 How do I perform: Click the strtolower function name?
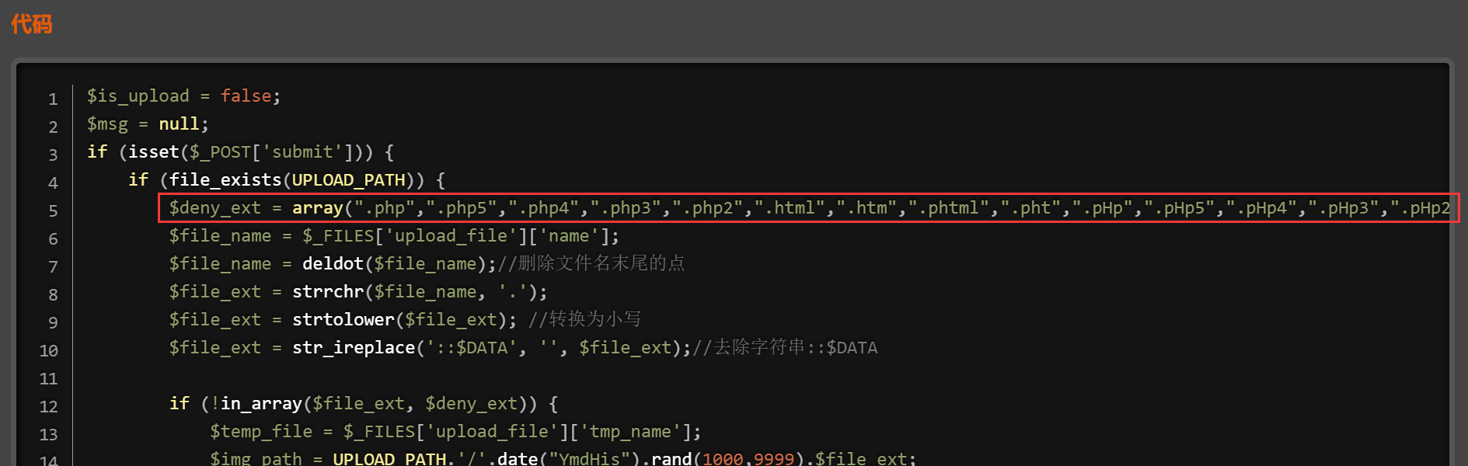point(343,320)
